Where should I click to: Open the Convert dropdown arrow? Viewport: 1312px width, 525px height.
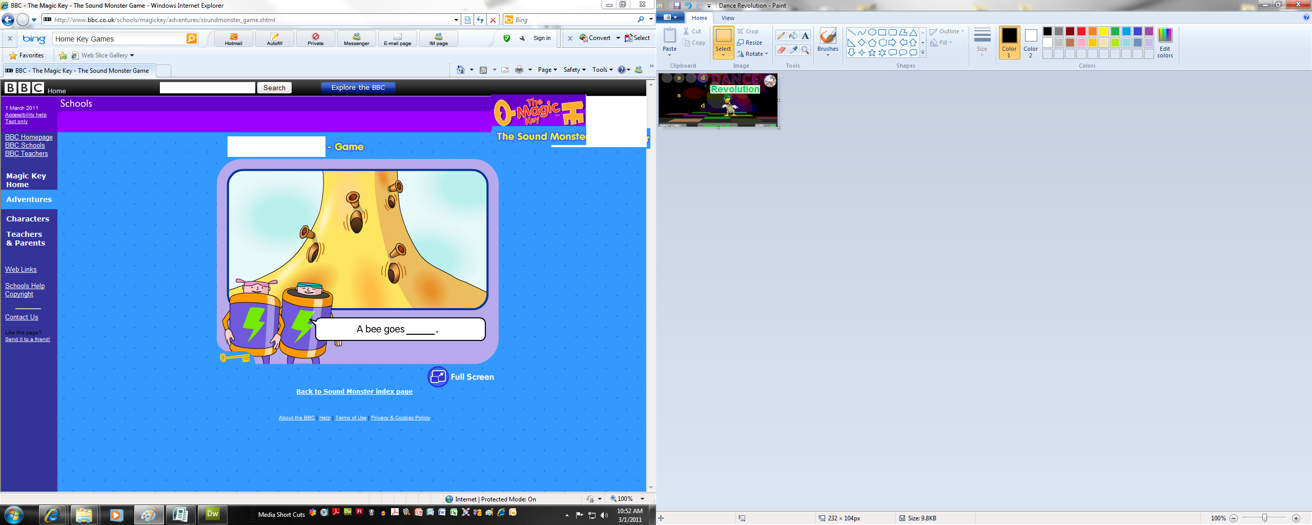coord(618,38)
